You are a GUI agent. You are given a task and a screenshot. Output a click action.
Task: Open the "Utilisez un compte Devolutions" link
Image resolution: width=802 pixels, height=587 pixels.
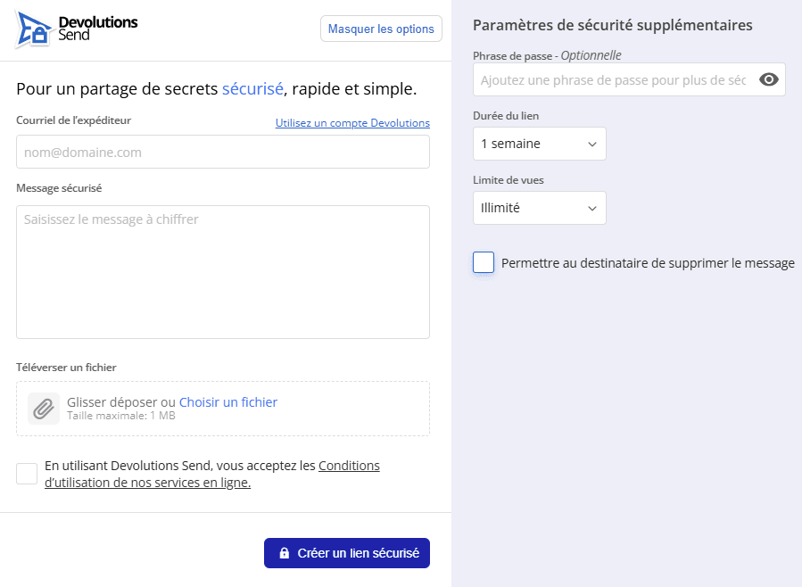tap(351, 122)
